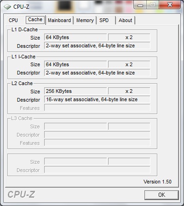Click the empty L3 Cache Size field
The width and height of the screenshot is (184, 206).
tap(75, 126)
